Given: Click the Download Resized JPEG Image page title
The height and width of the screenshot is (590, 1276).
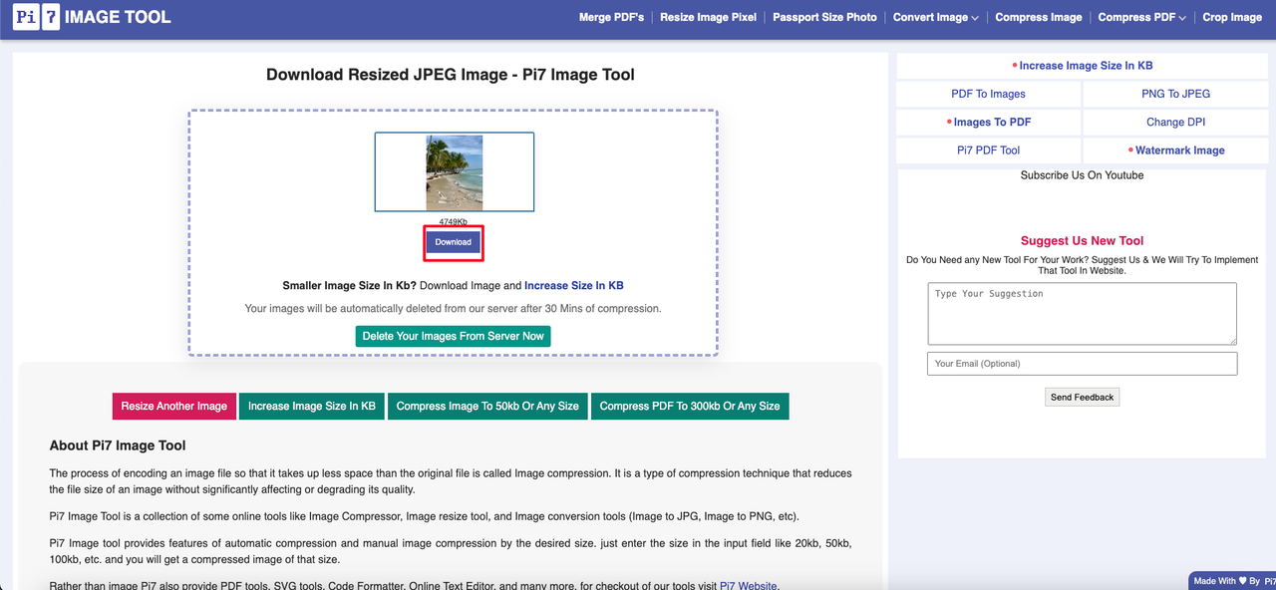Looking at the screenshot, I should 451,75.
